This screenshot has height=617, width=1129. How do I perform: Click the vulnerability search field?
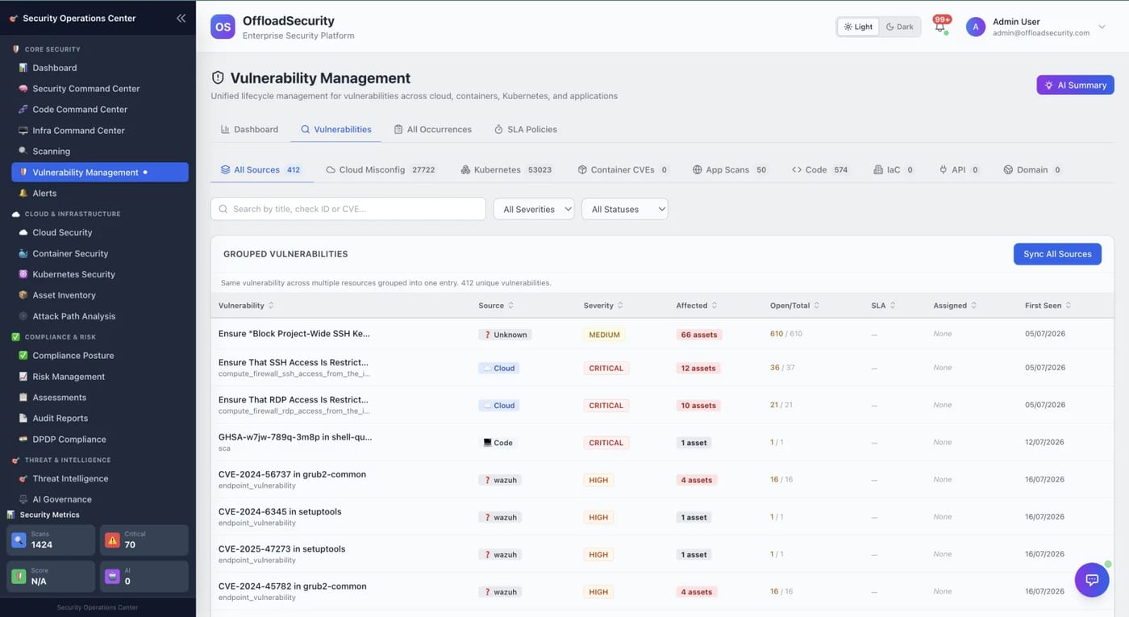348,209
